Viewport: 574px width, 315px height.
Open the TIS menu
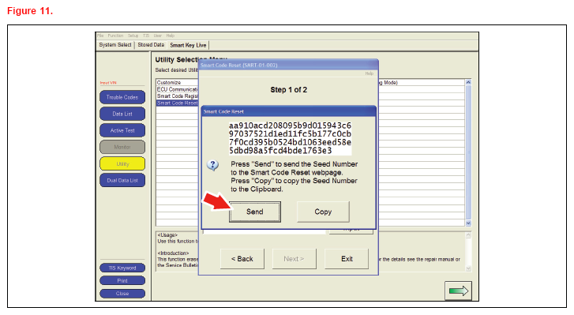[146, 36]
